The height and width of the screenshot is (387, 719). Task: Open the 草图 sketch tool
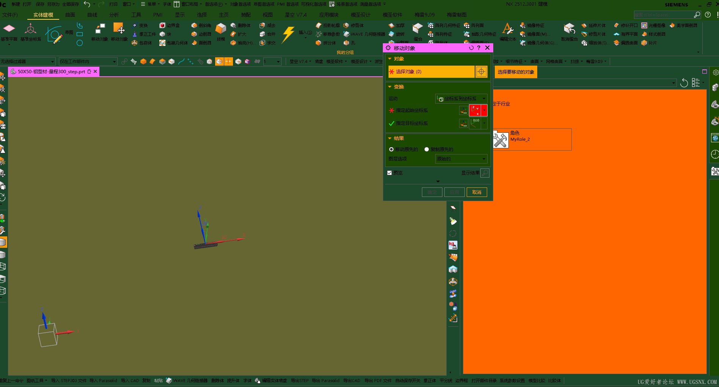coord(54,35)
